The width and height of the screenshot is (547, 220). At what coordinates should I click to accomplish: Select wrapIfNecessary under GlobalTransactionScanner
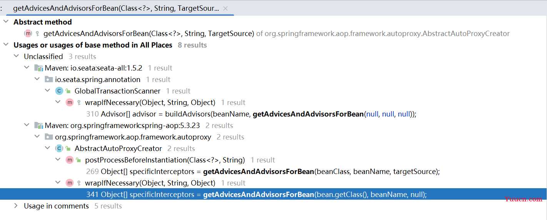tap(150, 102)
